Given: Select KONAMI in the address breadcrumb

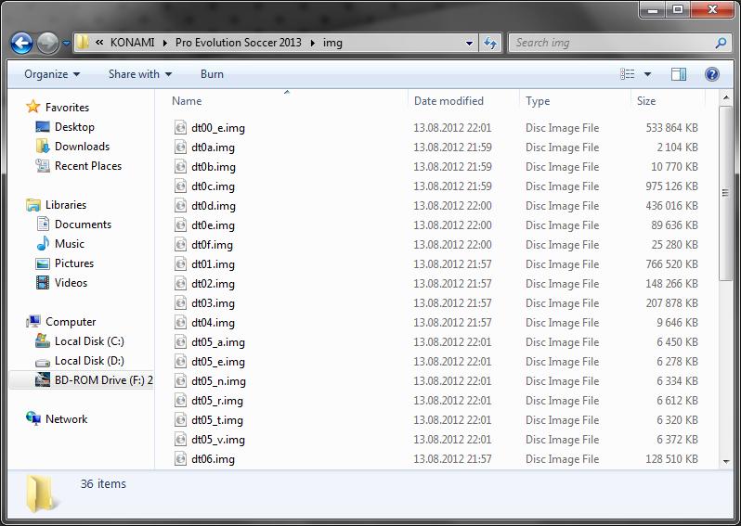Looking at the screenshot, I should [132, 43].
